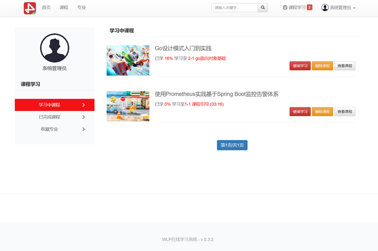The width and height of the screenshot is (378, 251).
Task: Click the user icon in navbar
Action: coord(325,8)
